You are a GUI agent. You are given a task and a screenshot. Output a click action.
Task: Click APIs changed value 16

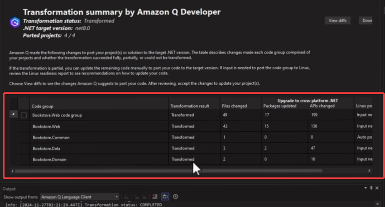point(313,159)
